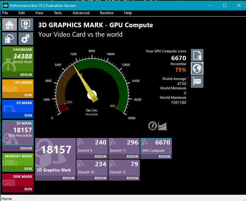
Task: Select the PassMark 34388 score tile
Action: [18, 59]
